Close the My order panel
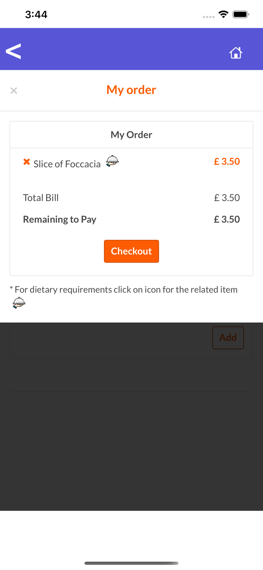Viewport: 263px width, 570px height. point(14,91)
